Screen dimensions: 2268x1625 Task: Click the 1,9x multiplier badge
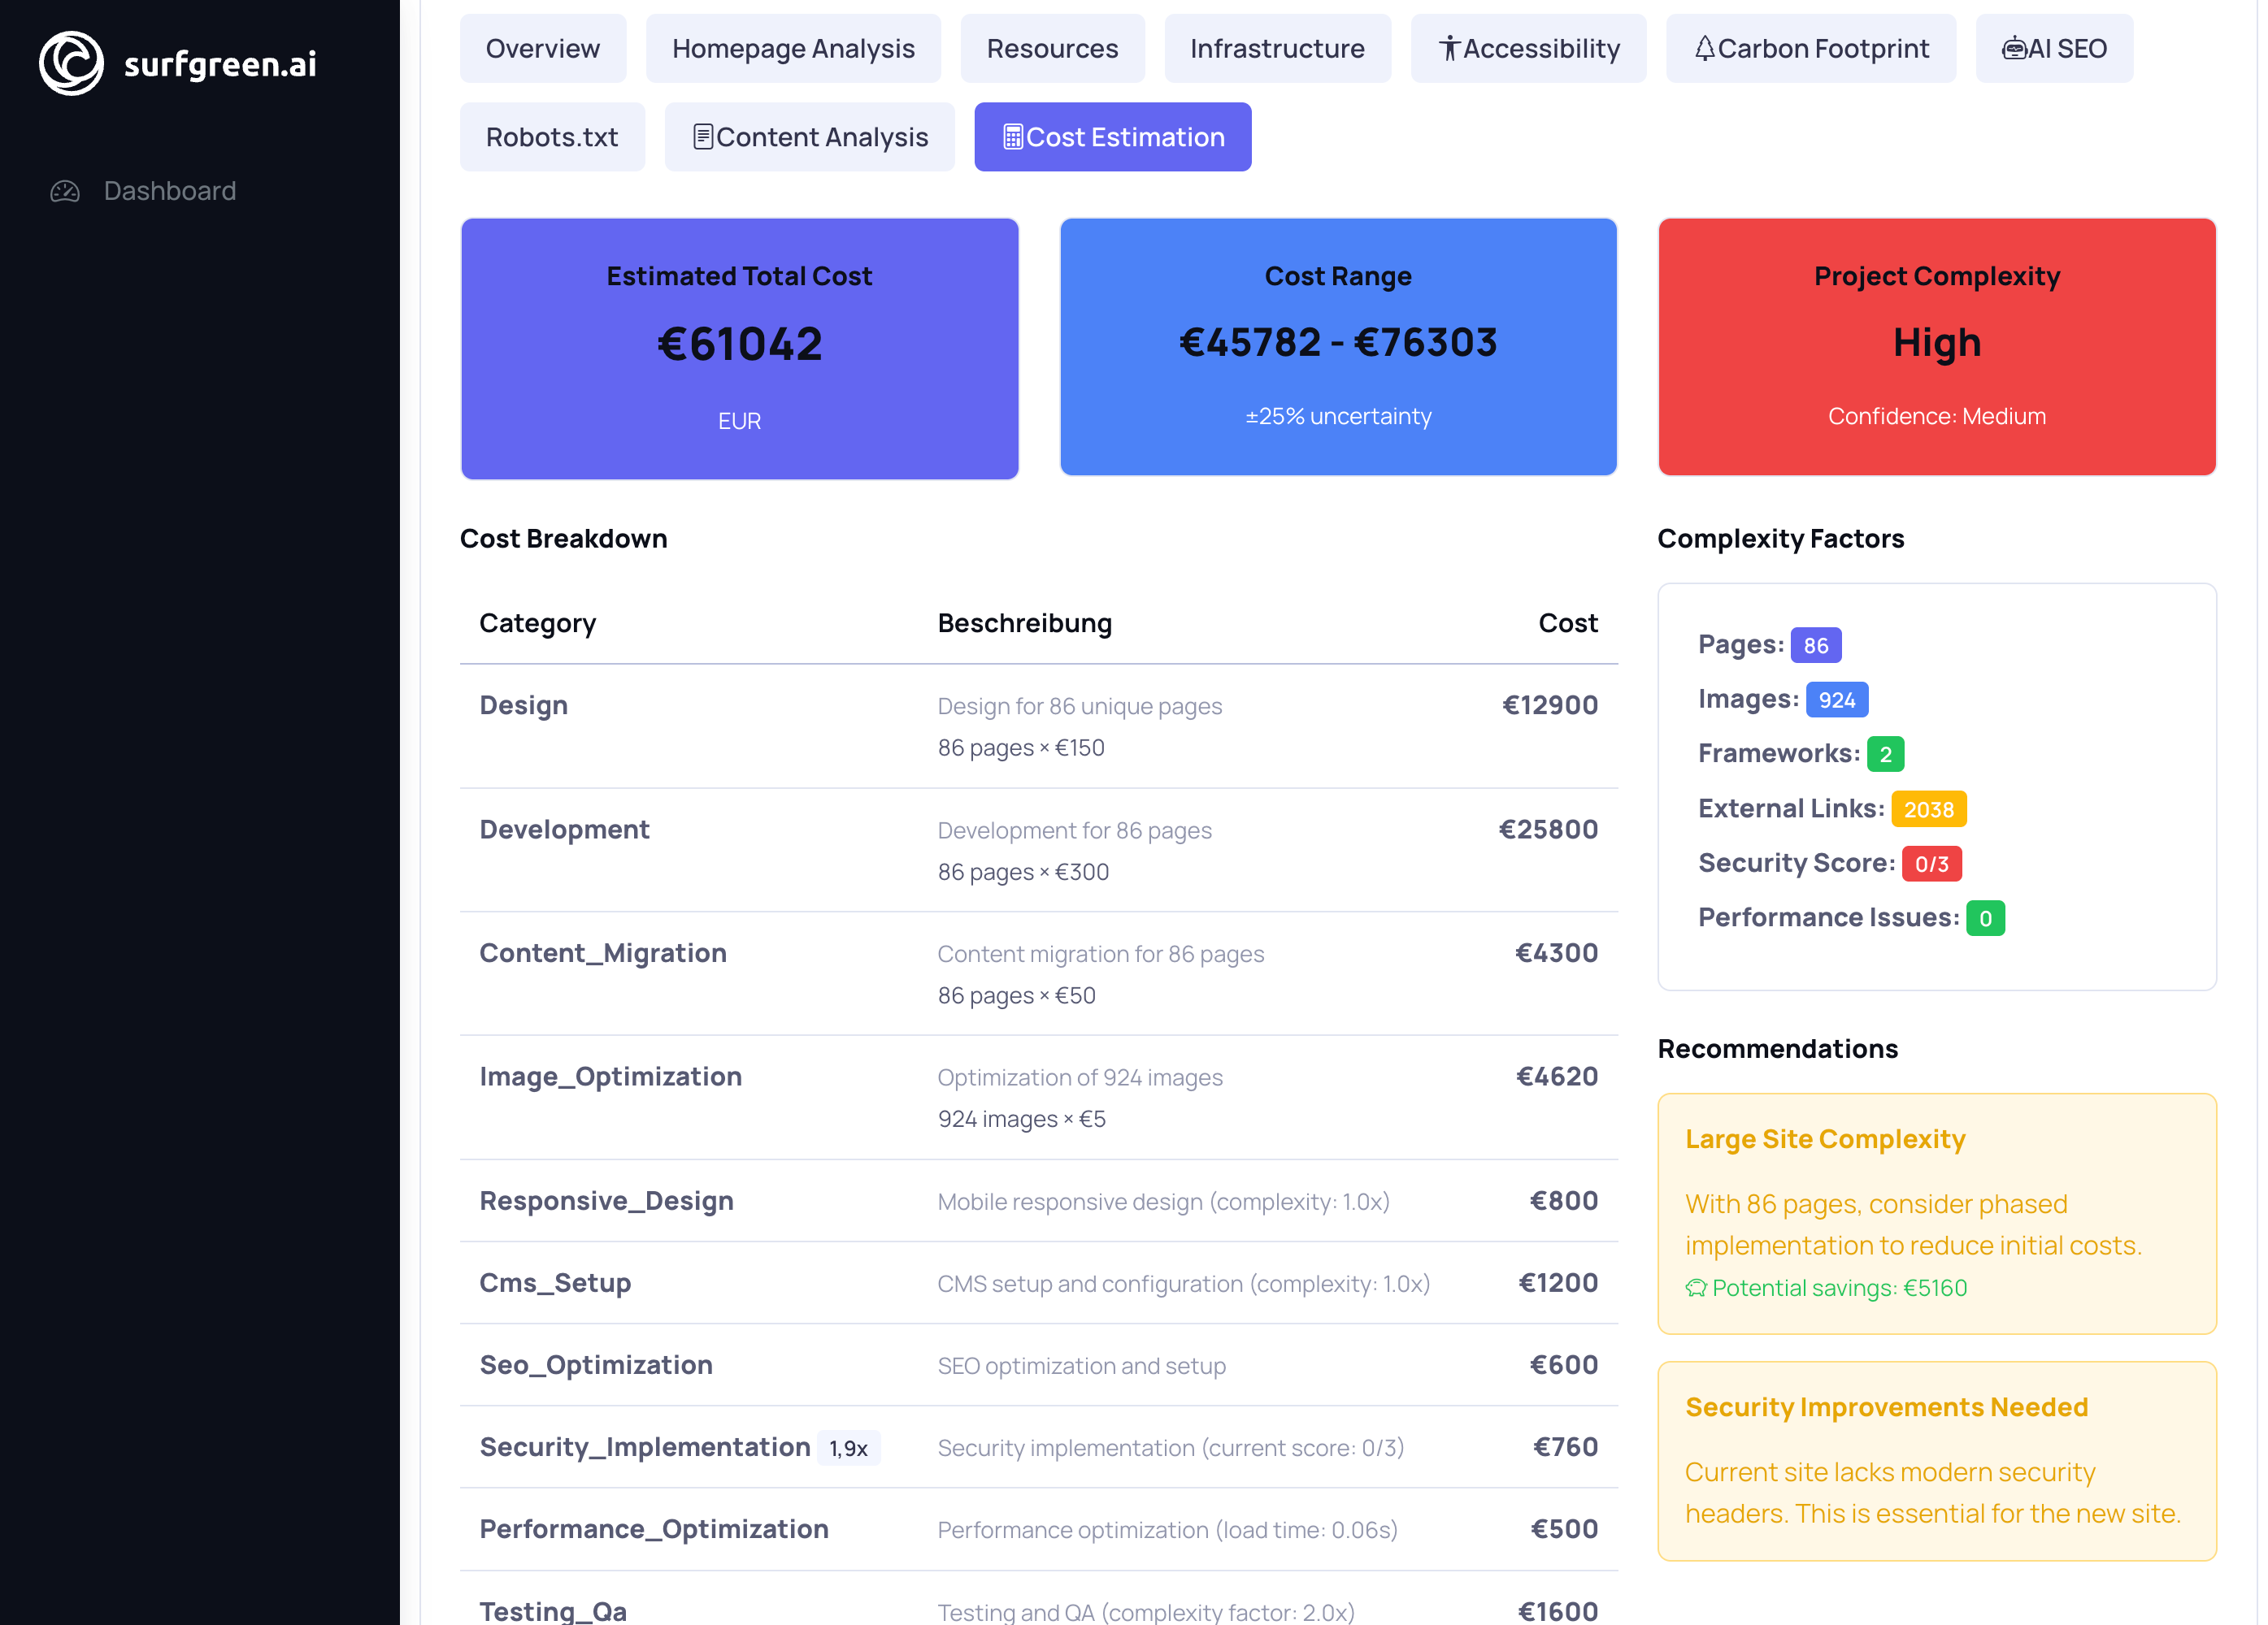848,1448
